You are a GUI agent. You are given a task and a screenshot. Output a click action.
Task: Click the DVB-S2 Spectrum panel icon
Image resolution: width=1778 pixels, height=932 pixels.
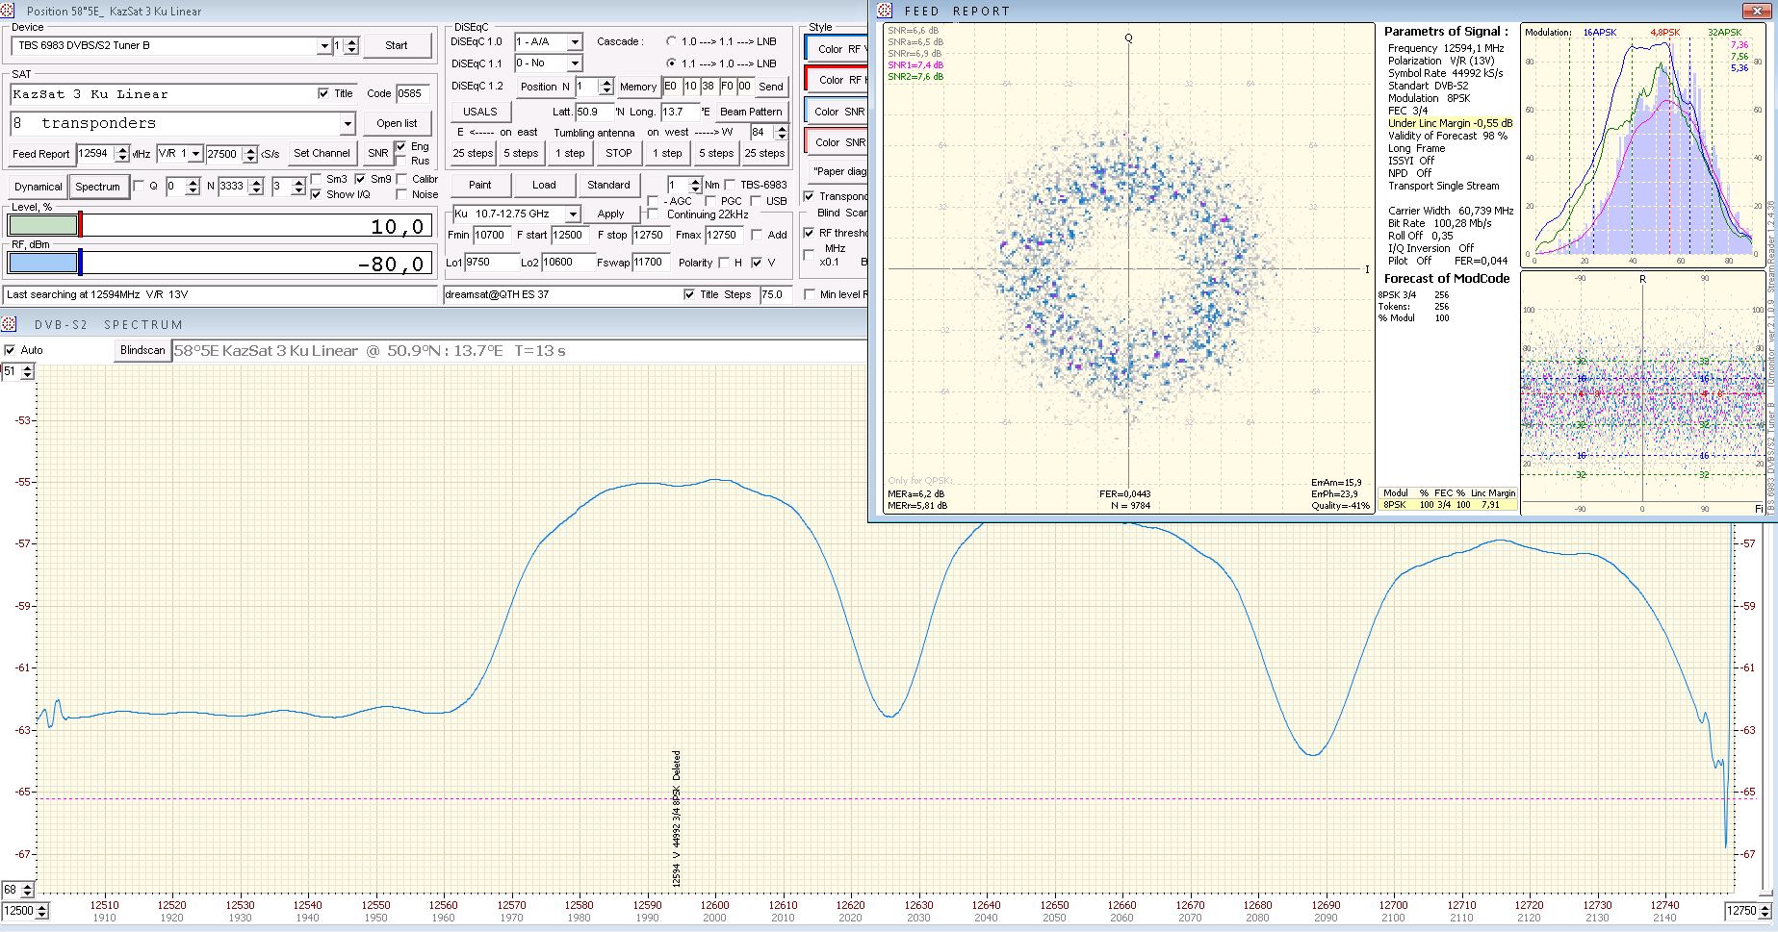pos(10,324)
